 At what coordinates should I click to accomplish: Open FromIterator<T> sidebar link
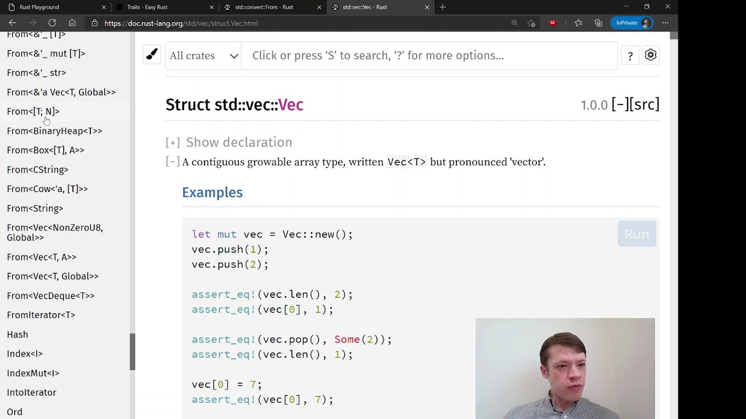tap(41, 315)
